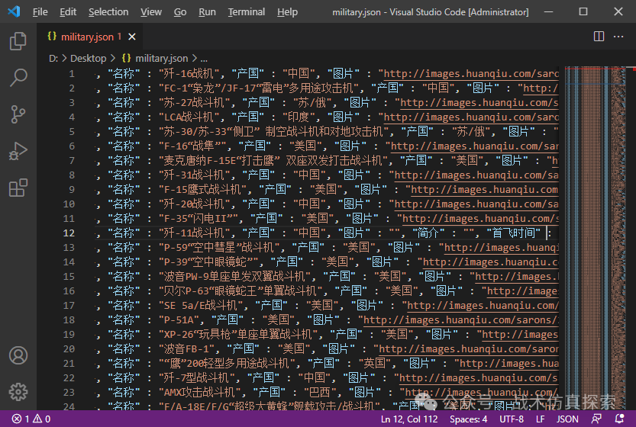636x427 pixels.
Task: Open the Selection menu
Action: [108, 12]
